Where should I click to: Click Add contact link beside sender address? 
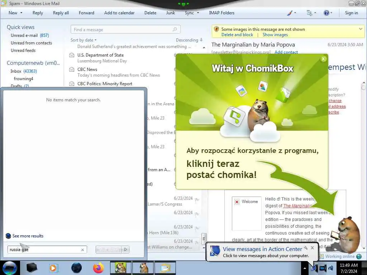[286, 52]
